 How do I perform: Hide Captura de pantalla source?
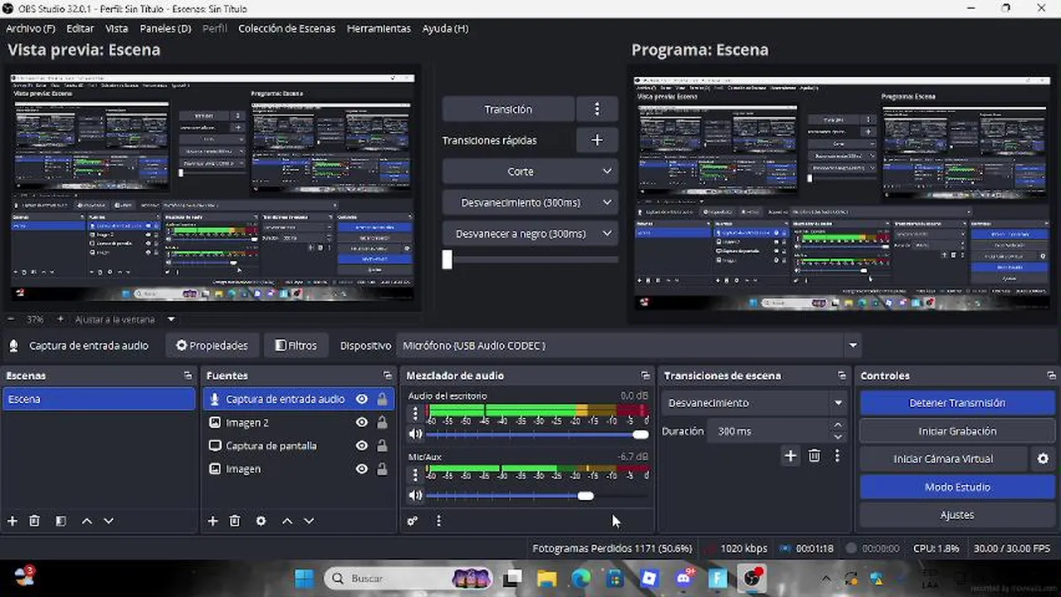pyautogui.click(x=362, y=445)
